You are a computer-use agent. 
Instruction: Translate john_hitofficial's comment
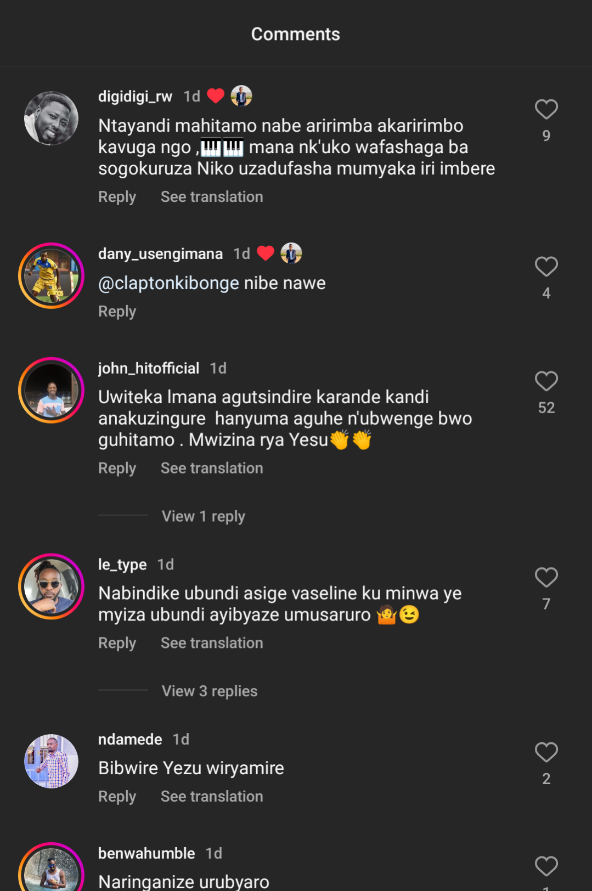(211, 469)
